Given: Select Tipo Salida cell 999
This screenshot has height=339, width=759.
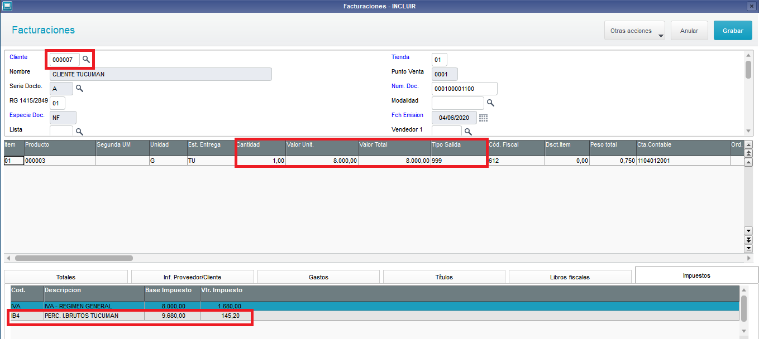Looking at the screenshot, I should 459,161.
